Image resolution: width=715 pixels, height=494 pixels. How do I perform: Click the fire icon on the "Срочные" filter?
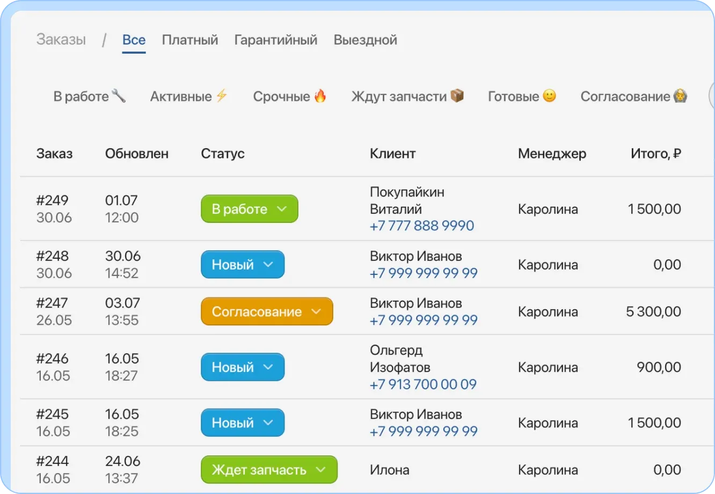[x=319, y=96]
